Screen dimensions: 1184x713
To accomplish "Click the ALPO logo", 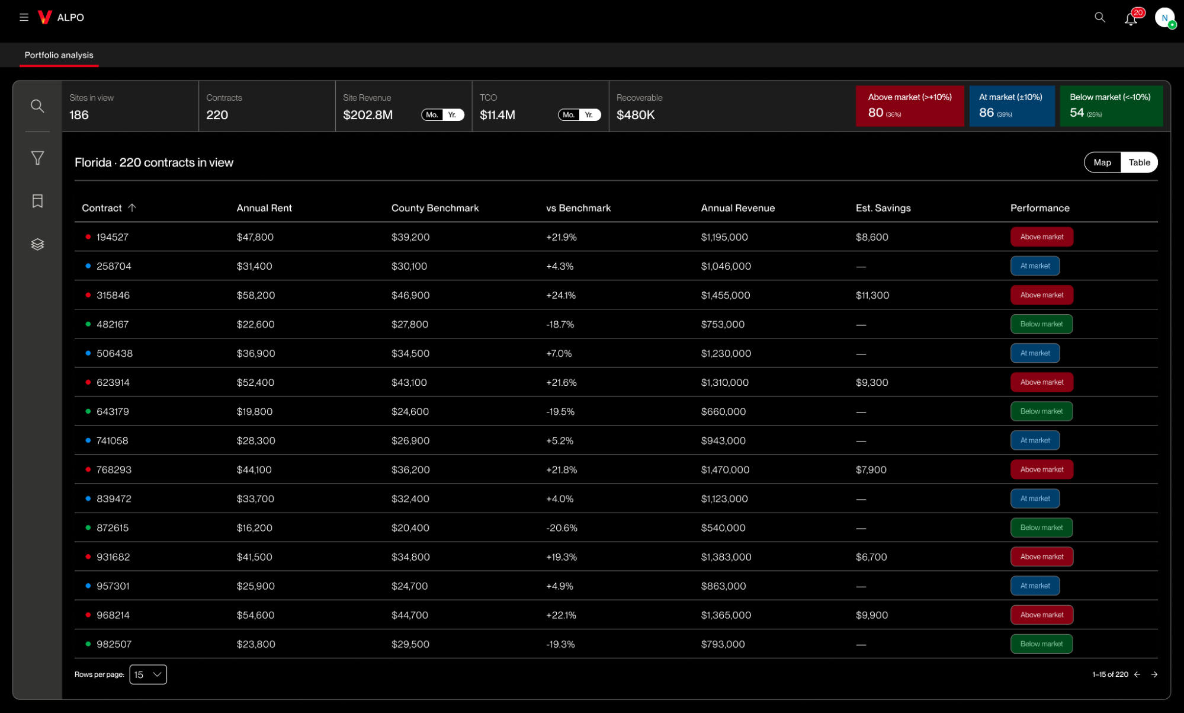I will coord(61,17).
